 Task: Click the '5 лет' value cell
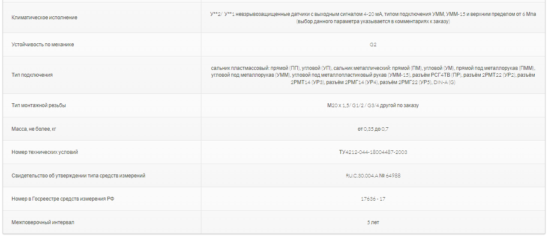coord(373,222)
